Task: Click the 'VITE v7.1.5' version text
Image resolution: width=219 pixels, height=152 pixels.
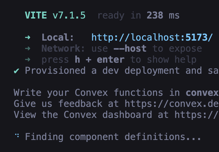Action: [x=55, y=15]
